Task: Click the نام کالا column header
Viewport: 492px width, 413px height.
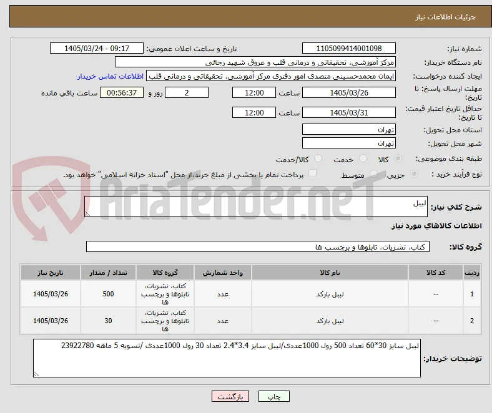Action: click(x=330, y=273)
